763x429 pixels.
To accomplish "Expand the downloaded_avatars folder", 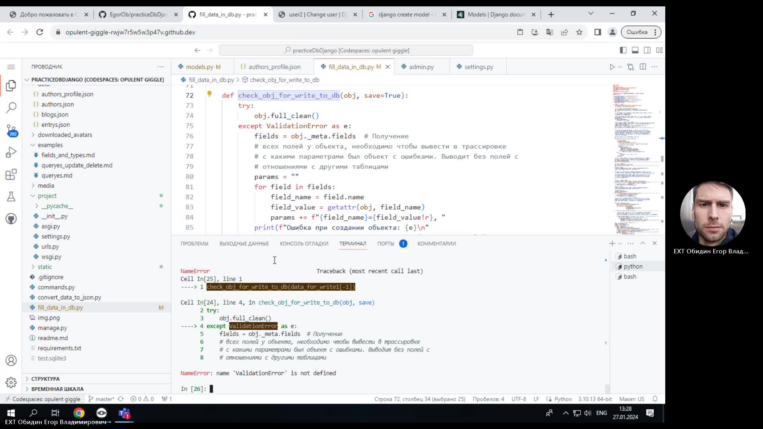I will (x=65, y=135).
